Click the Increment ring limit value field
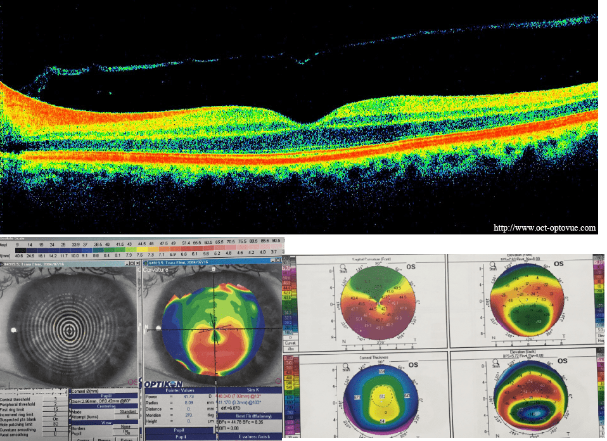The image size is (607, 441). pyautogui.click(x=55, y=414)
